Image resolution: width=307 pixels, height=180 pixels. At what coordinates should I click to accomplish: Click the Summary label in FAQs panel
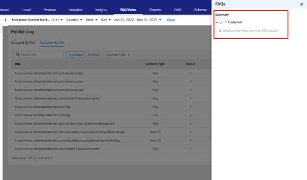[x=222, y=15]
